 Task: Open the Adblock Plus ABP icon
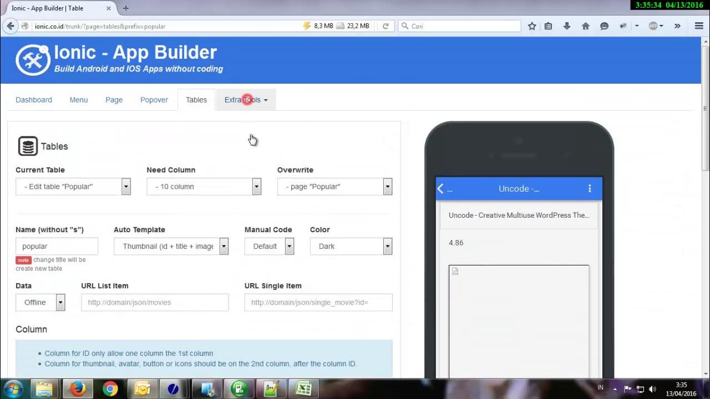[653, 26]
